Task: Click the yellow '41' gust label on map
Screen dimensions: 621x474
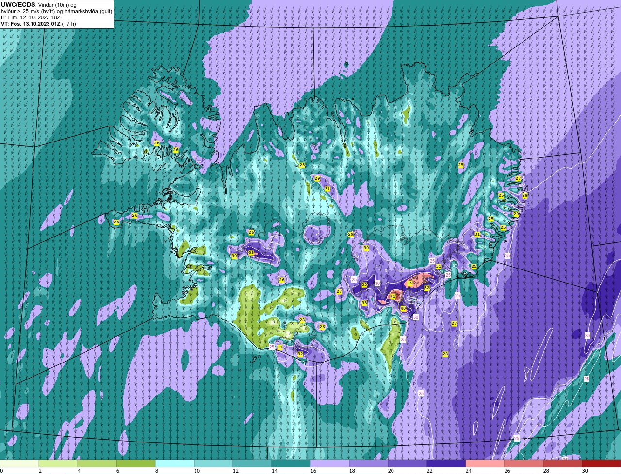Action: (x=393, y=297)
